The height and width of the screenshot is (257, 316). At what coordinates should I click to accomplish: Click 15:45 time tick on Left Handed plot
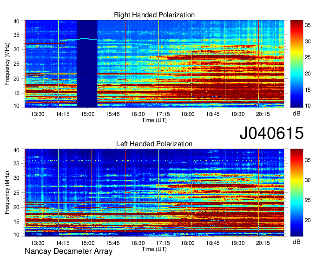(x=112, y=243)
